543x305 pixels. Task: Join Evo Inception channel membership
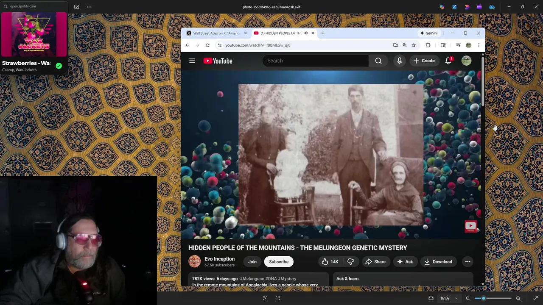[252, 262]
